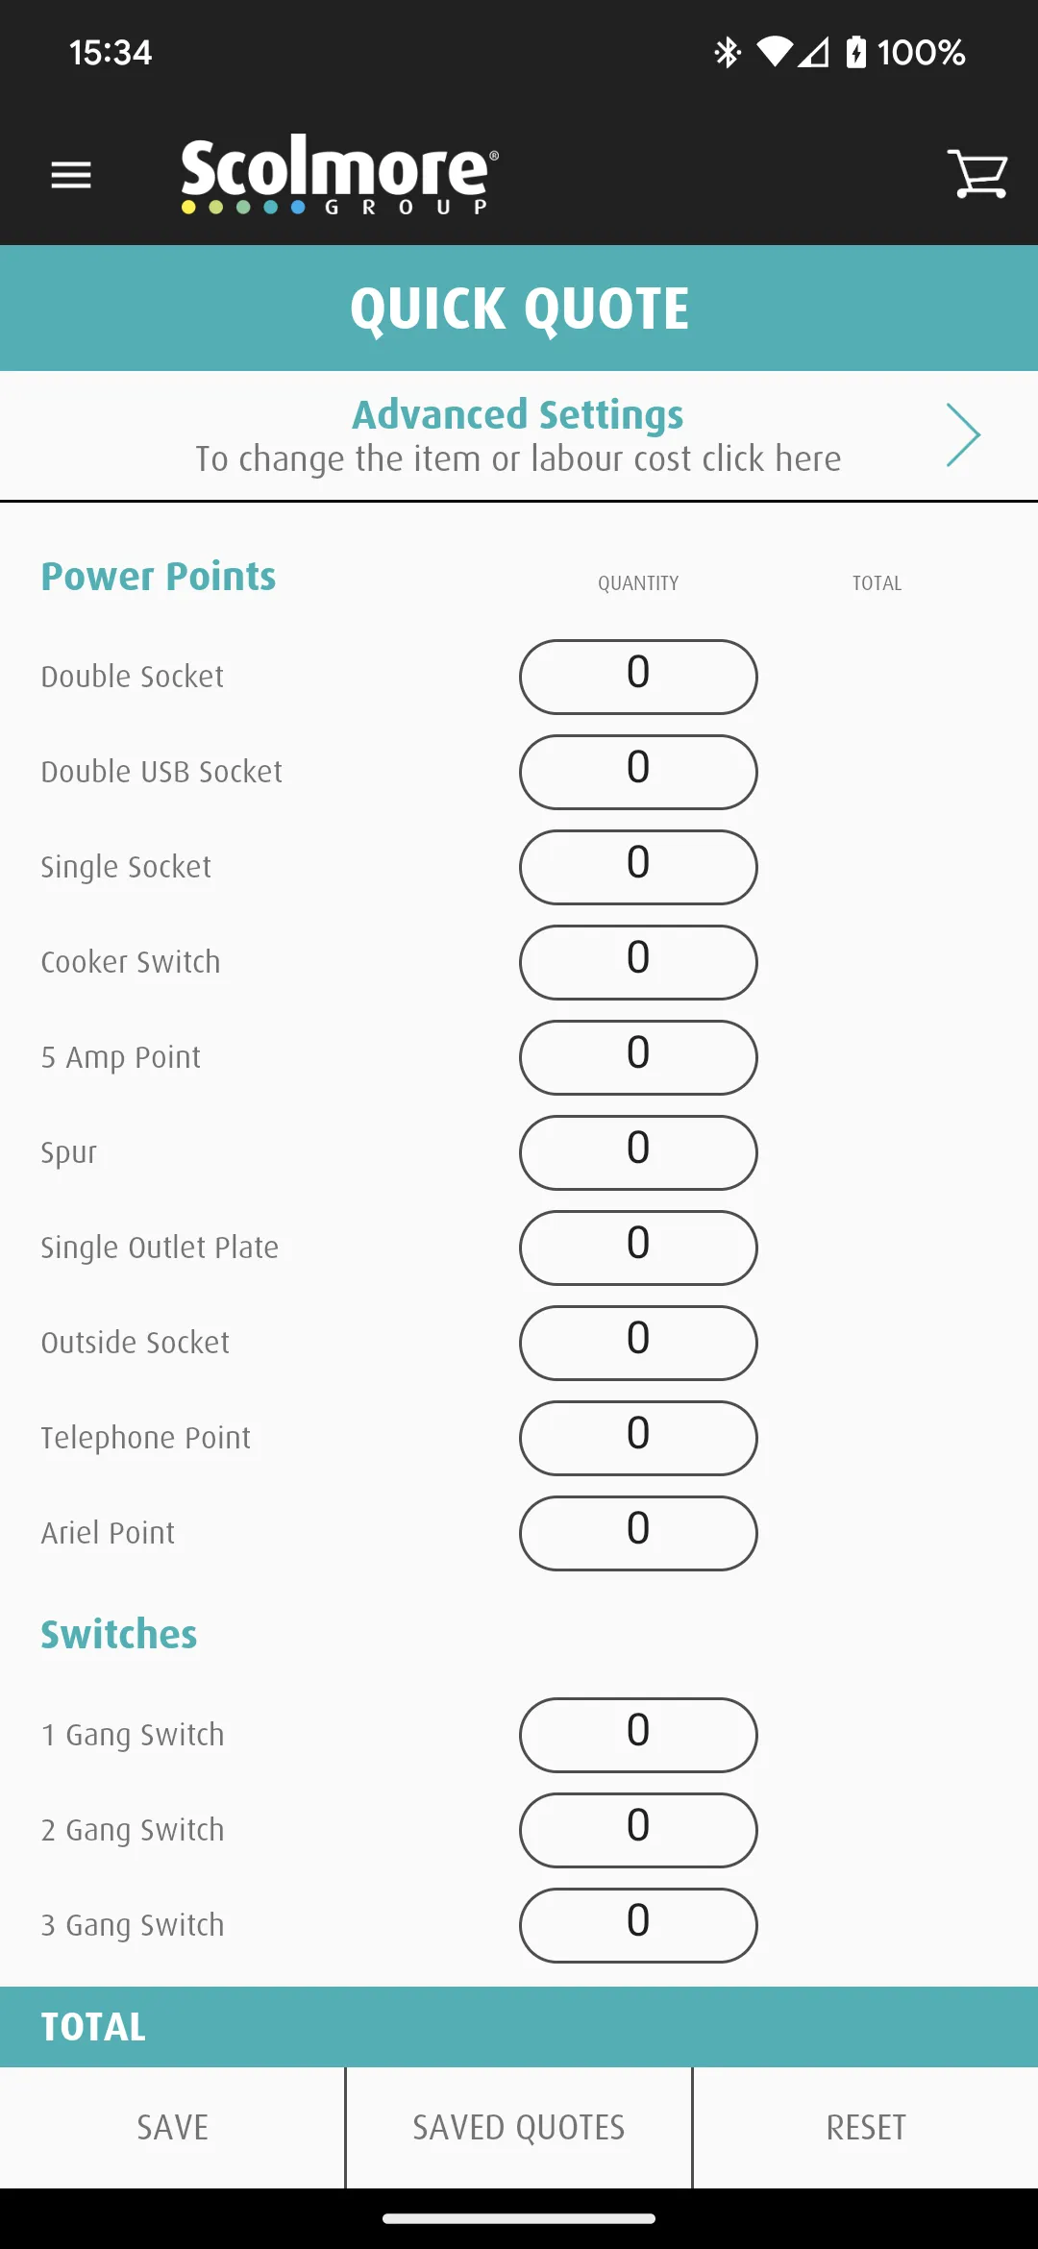This screenshot has width=1038, height=2249.
Task: Select the Telephone Point quantity field
Action: [x=638, y=1438]
